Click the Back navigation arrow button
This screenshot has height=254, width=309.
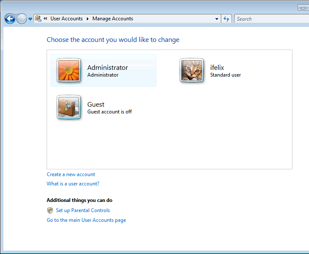point(10,19)
